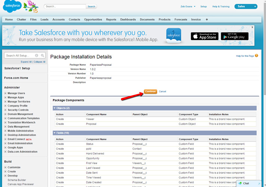Expand the Mobile Administration node

point(5,131)
